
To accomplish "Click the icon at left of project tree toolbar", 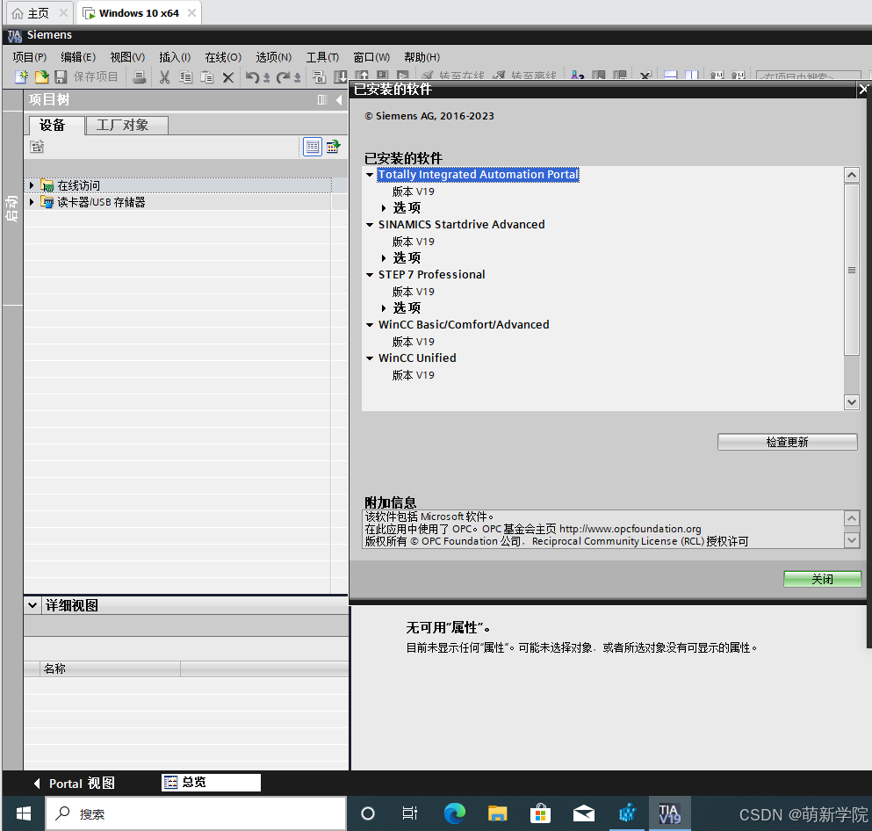I will pyautogui.click(x=37, y=147).
